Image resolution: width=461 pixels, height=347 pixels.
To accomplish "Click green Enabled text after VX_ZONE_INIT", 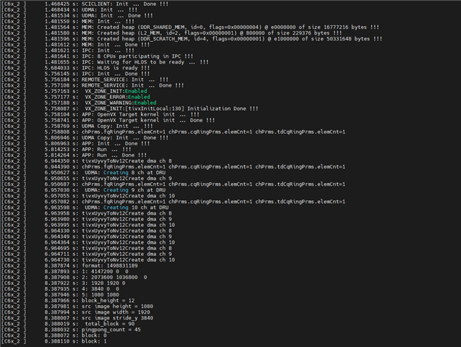I will click(x=136, y=91).
